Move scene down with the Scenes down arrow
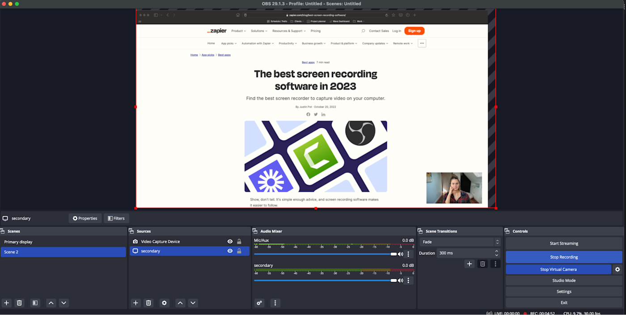Image resolution: width=626 pixels, height=315 pixels. 64,303
